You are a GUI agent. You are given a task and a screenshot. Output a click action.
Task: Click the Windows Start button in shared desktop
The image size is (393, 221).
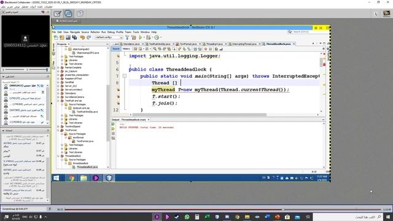[x=56, y=178]
